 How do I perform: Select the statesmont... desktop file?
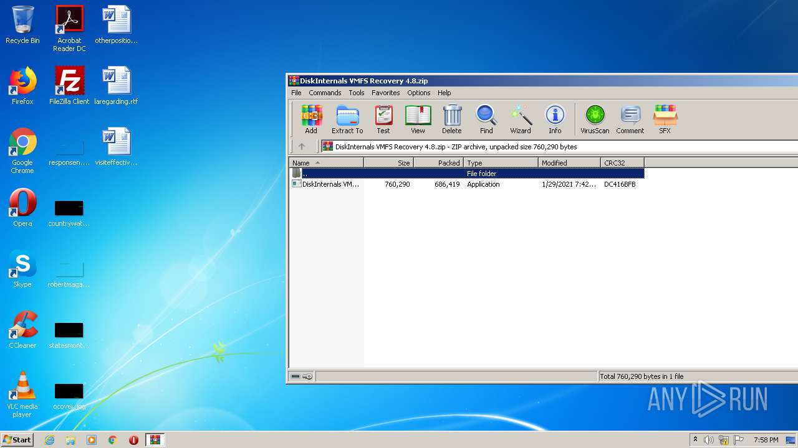tap(69, 335)
